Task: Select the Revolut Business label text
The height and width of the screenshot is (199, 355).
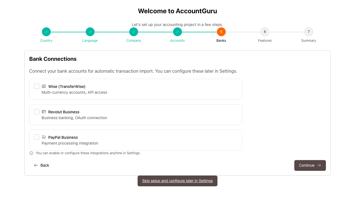Action: pos(64,112)
